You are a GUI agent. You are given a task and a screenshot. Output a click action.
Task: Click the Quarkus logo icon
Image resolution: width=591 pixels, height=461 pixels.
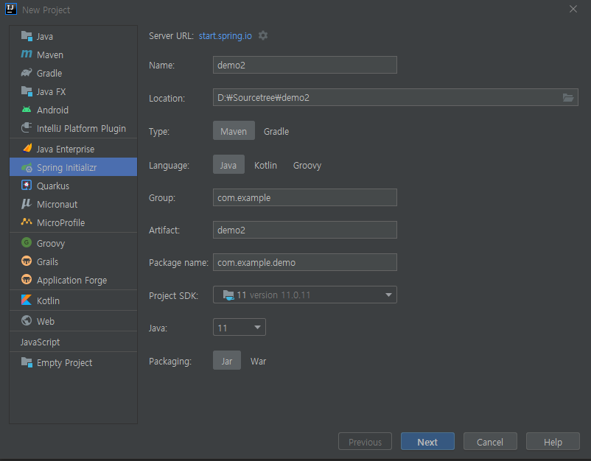[27, 186]
